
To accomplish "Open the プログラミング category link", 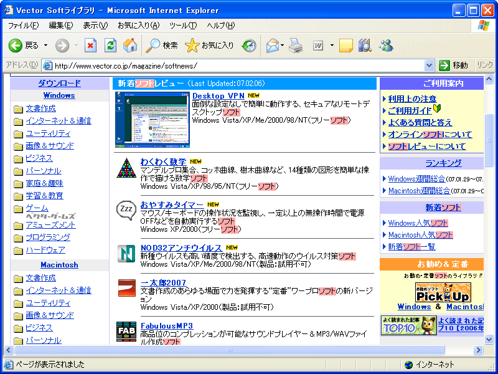I will tap(48, 237).
